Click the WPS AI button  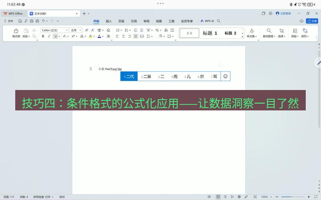click(207, 21)
